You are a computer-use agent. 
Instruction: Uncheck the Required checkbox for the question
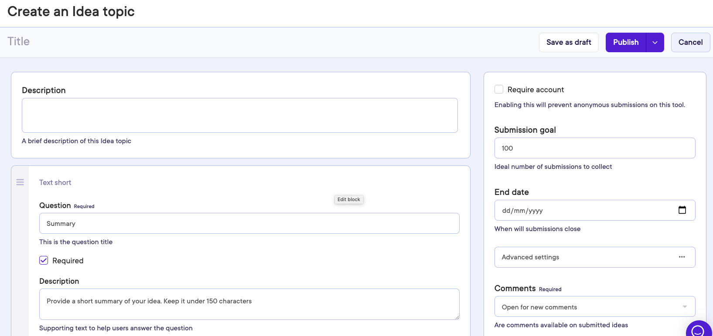tap(44, 261)
